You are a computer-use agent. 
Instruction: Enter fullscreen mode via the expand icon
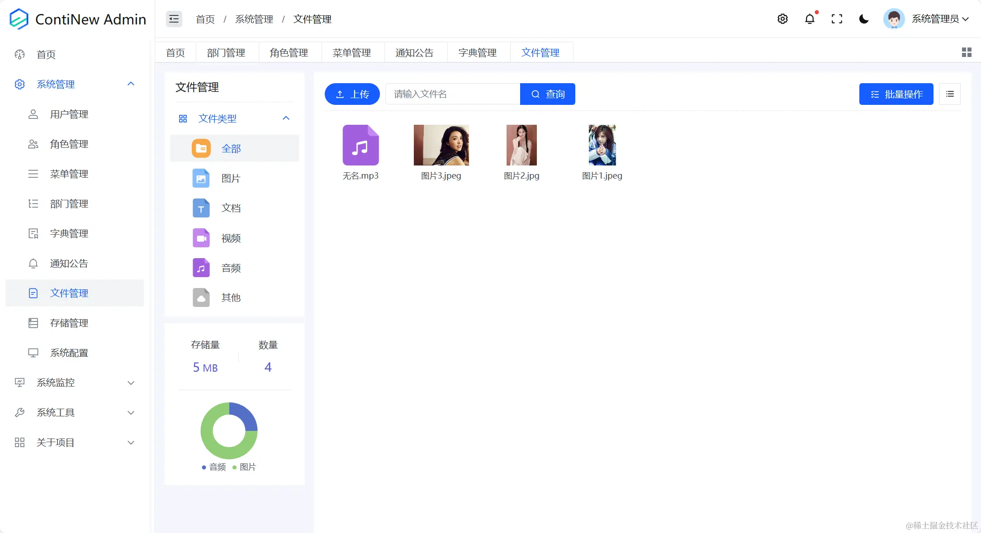837,19
